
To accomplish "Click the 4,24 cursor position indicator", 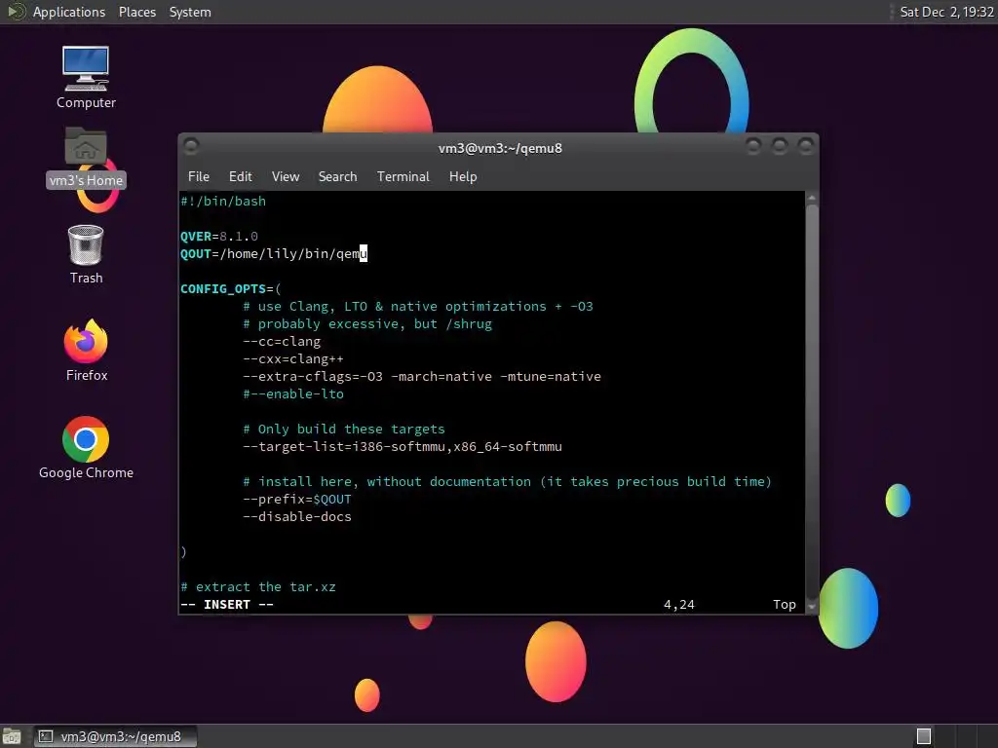I will tap(679, 604).
